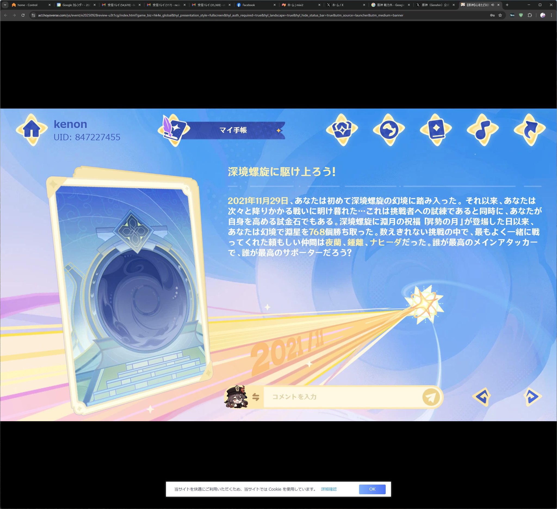The height and width of the screenshot is (509, 557).
Task: Go to the next page arrow
Action: [532, 397]
